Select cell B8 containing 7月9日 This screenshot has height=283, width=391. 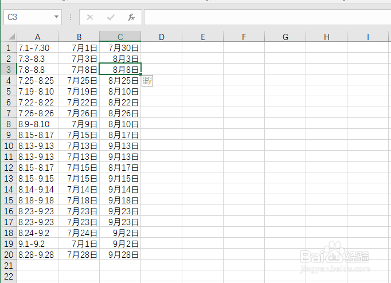[x=79, y=124]
